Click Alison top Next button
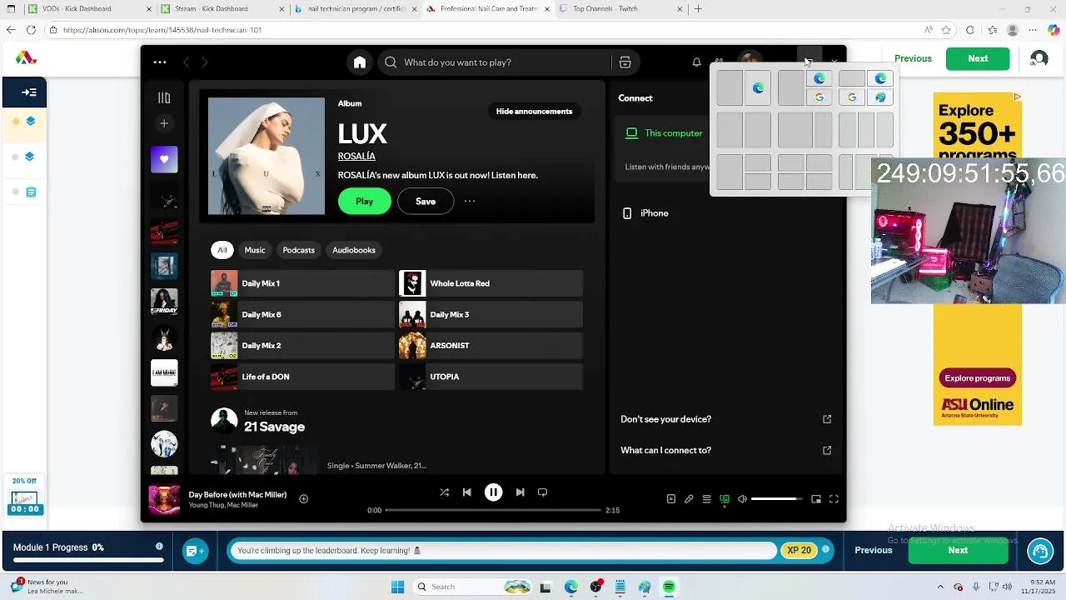 (x=978, y=58)
